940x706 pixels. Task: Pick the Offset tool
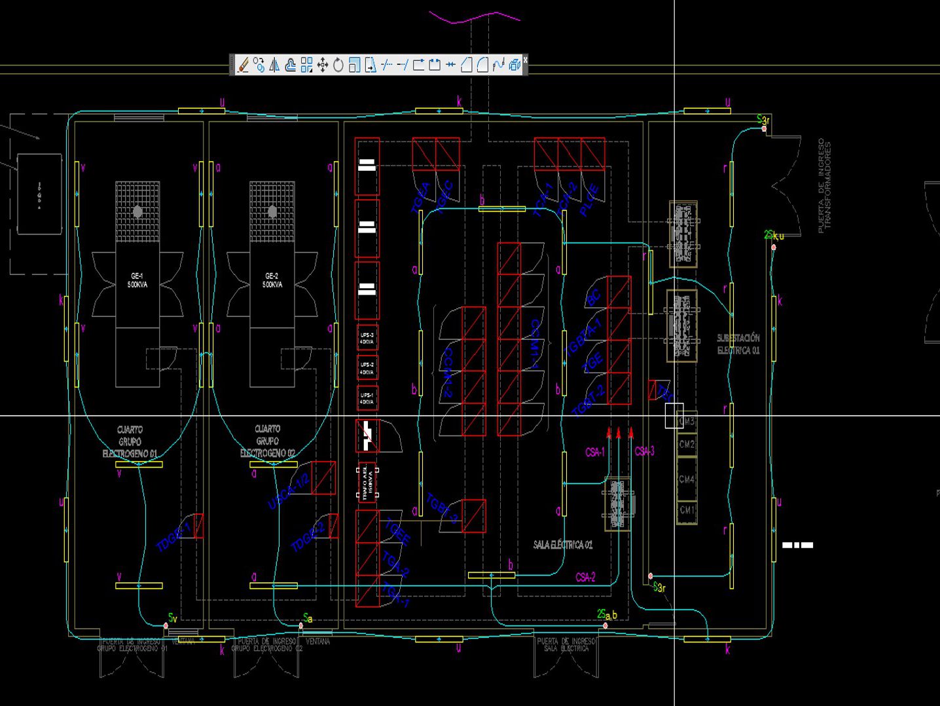click(x=291, y=65)
